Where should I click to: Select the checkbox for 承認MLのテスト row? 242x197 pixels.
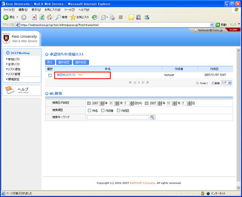(50, 75)
